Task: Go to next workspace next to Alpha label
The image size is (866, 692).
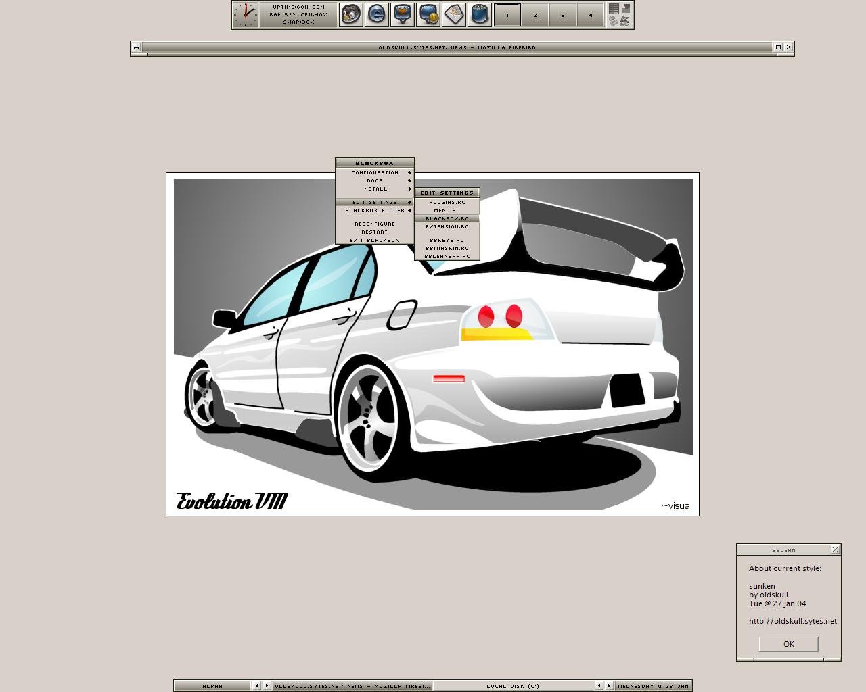Action: [x=267, y=686]
